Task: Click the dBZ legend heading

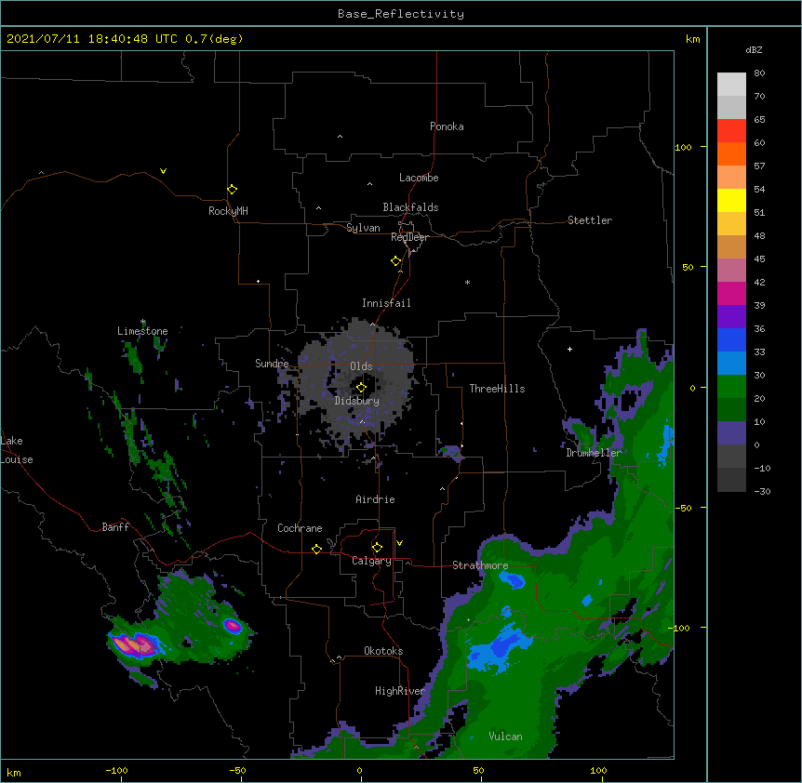Action: 754,49
